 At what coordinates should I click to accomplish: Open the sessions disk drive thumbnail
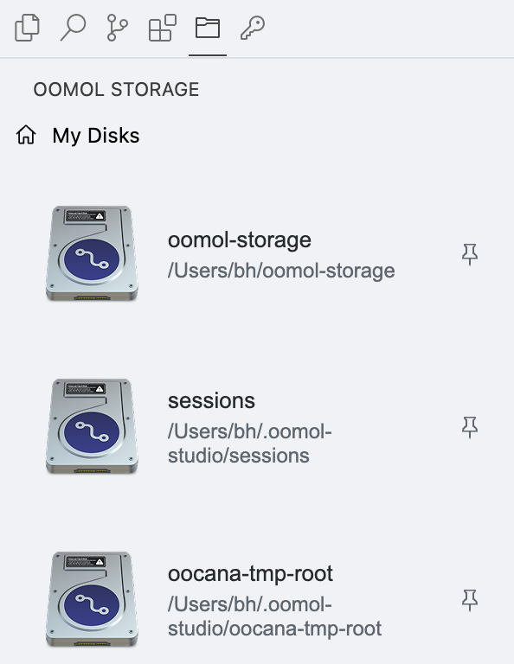[92, 426]
